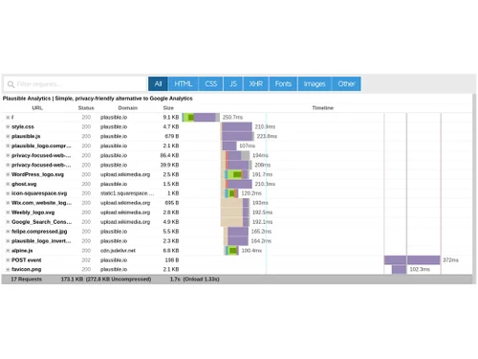Click the 100.4ms bar for alpine.js
The image size is (478, 359).
coord(231,251)
